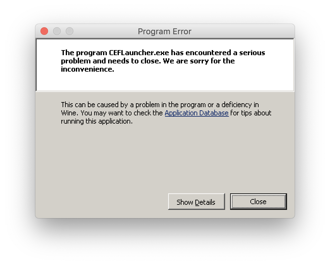Click the text for tips about
The height and width of the screenshot is (265, 330).
(251, 113)
